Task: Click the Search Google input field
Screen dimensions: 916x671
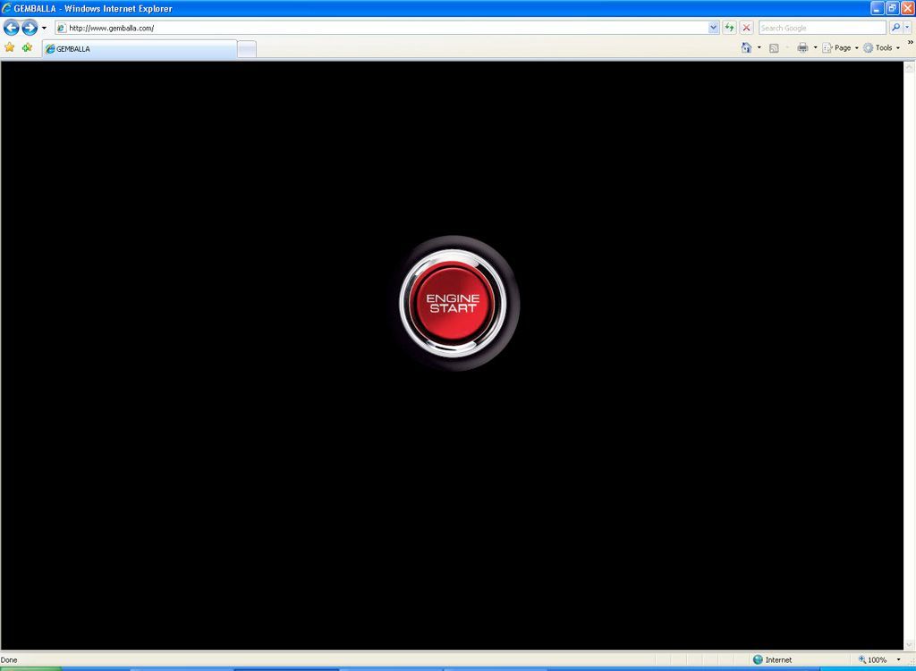Action: click(x=821, y=28)
